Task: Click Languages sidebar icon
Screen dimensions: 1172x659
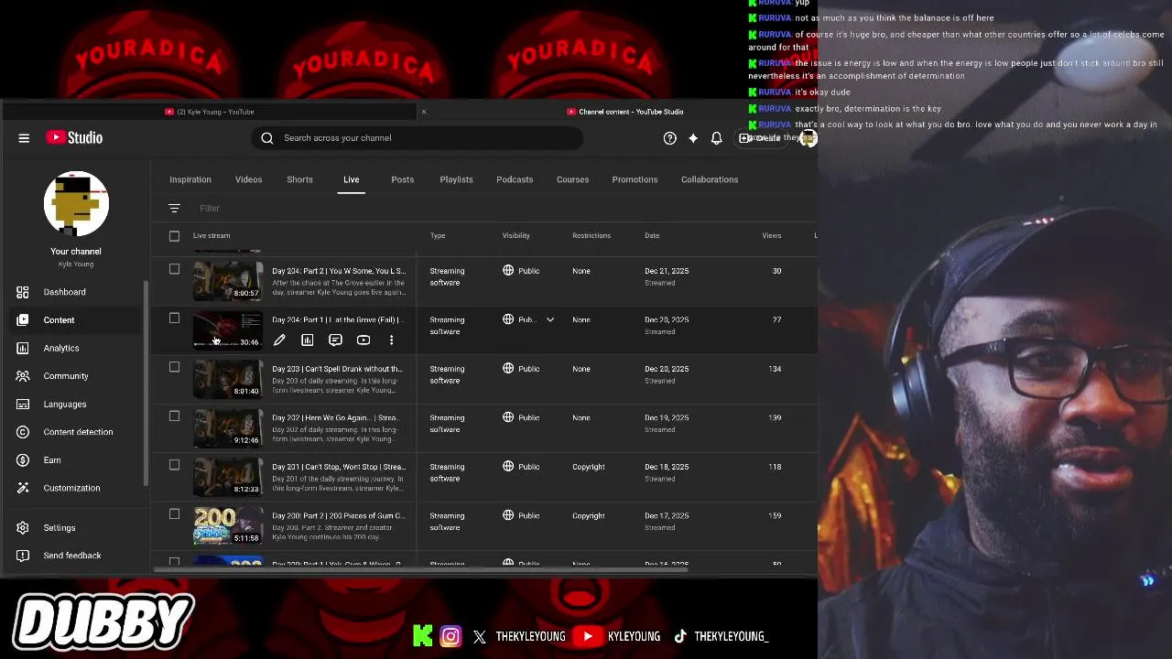Action: (23, 404)
